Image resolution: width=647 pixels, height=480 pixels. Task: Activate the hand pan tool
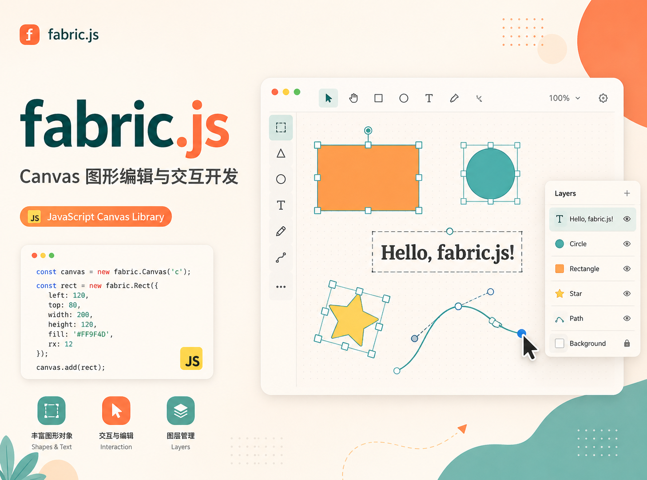point(353,98)
